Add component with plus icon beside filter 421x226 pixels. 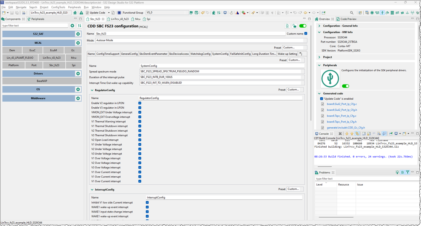(72, 26)
